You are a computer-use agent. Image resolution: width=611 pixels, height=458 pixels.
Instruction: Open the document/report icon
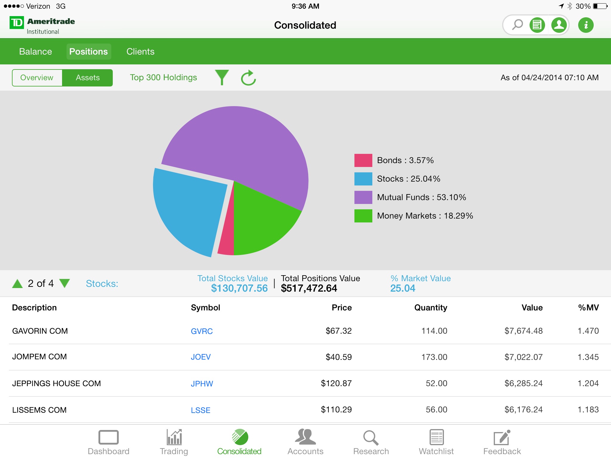537,25
